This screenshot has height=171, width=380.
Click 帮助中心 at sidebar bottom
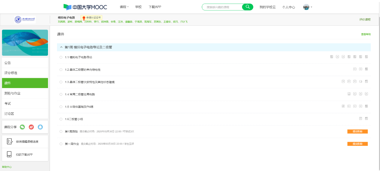point(7,167)
